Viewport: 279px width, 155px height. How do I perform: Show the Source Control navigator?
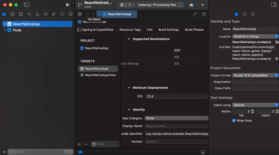(13, 14)
